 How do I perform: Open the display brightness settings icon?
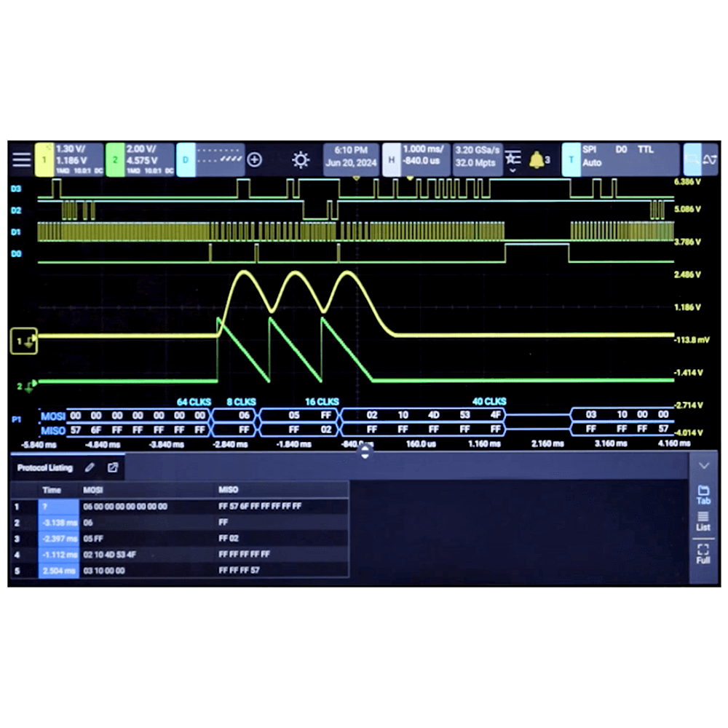301,160
